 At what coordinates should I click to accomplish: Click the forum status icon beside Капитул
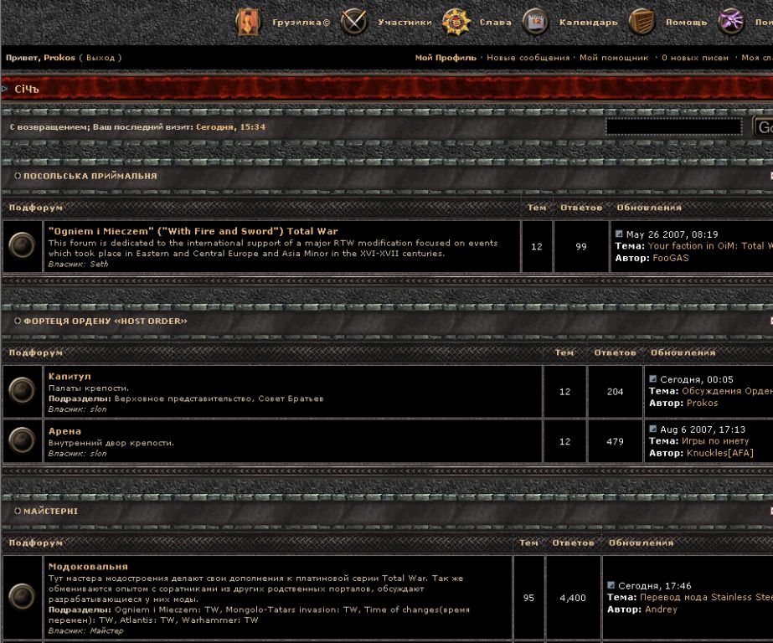point(22,389)
